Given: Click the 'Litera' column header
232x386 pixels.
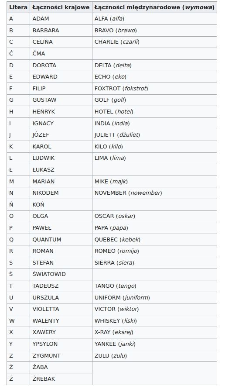Looking at the screenshot, I should tap(18, 7).
